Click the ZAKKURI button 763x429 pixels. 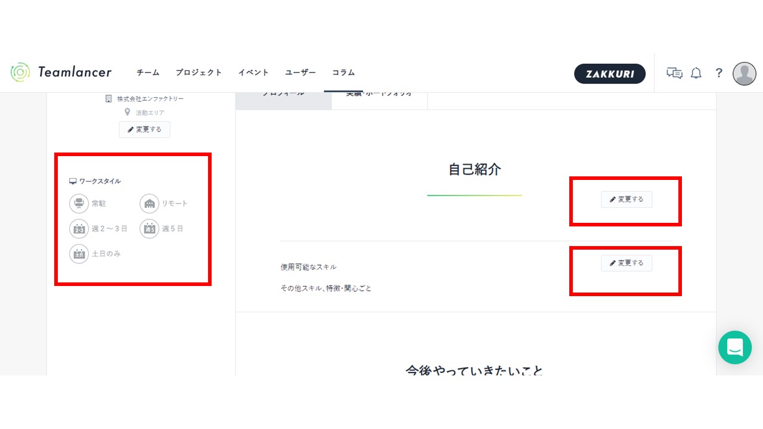coord(609,74)
